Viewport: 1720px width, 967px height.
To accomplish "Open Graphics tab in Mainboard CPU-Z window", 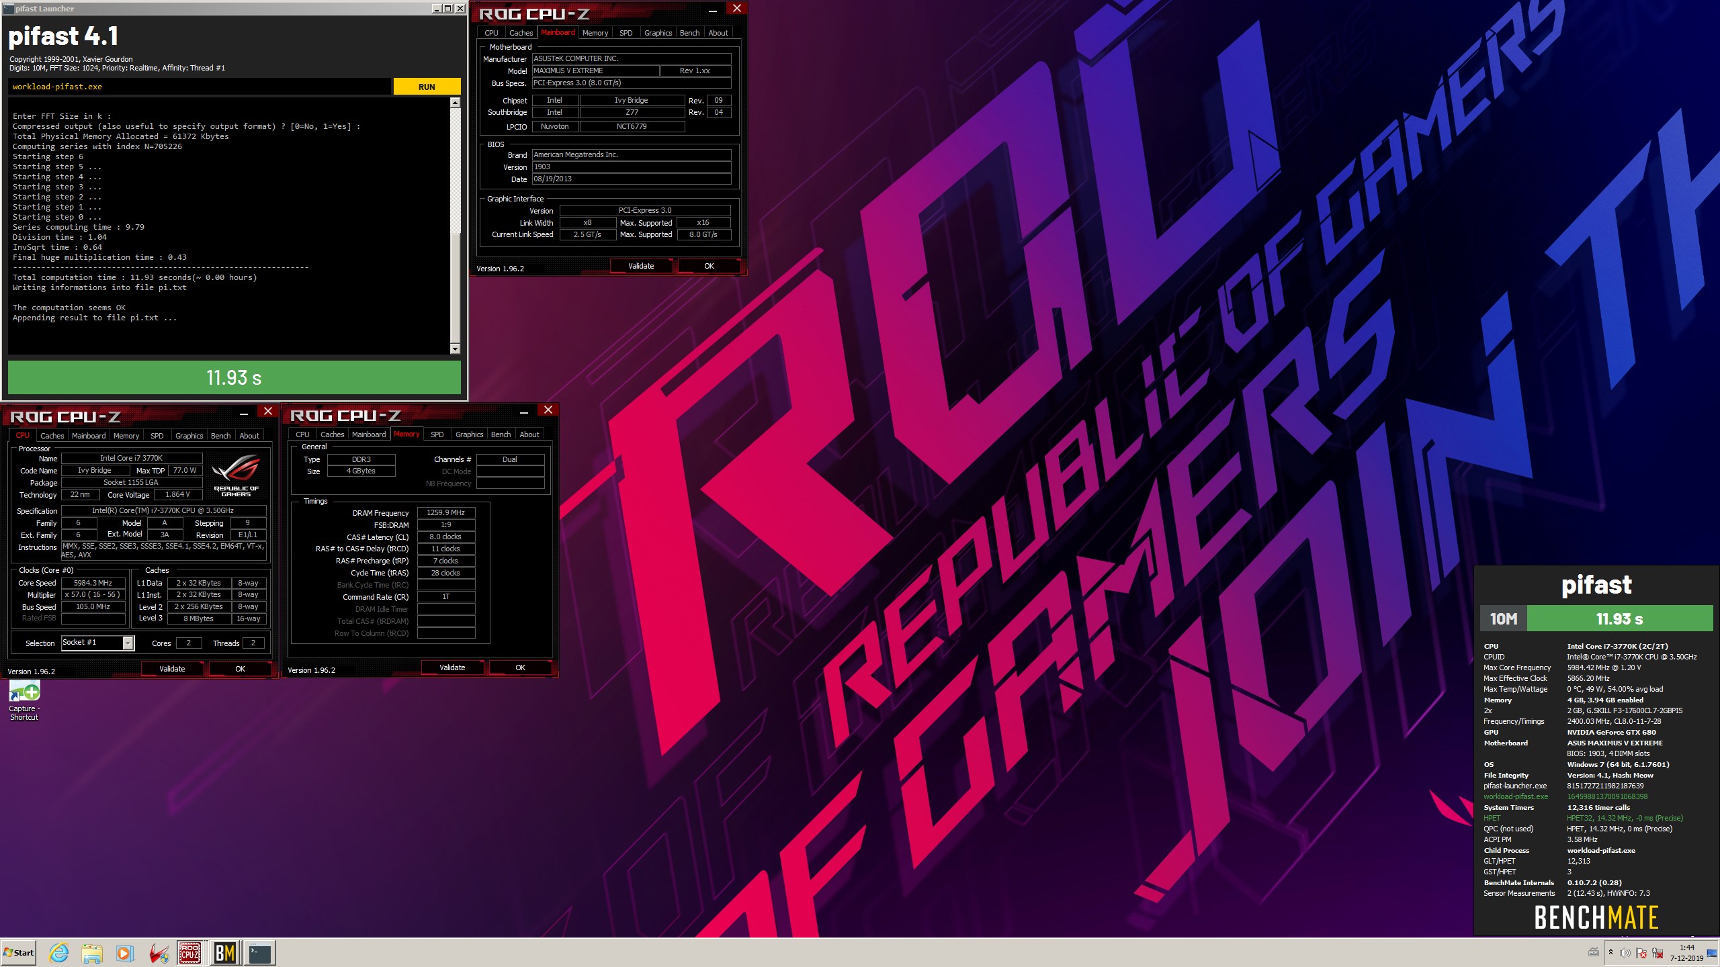I will pos(658,32).
